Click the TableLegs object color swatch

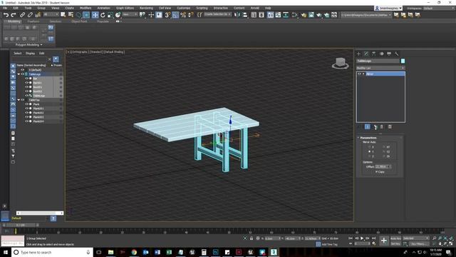[x=403, y=61]
